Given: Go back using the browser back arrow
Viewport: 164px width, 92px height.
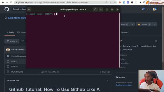Looking at the screenshot, I should click(x=3, y=2).
